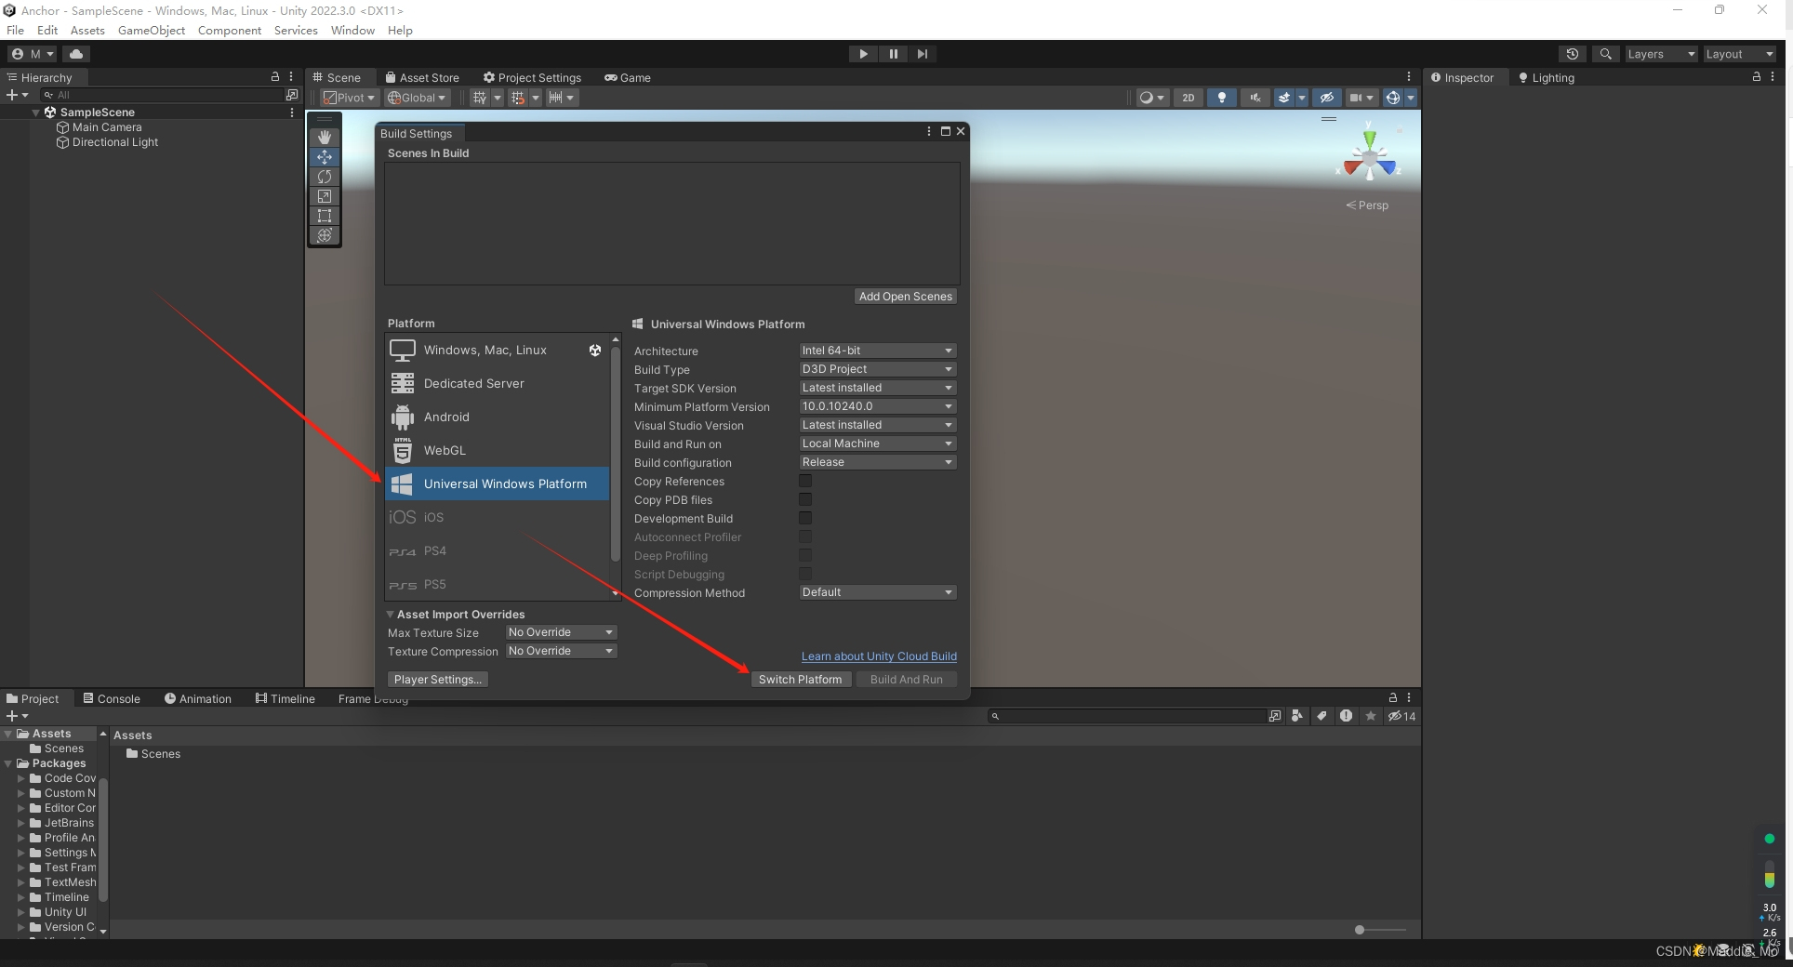Open Architecture dropdown Intel 64-bit
The width and height of the screenshot is (1793, 967).
click(x=877, y=351)
